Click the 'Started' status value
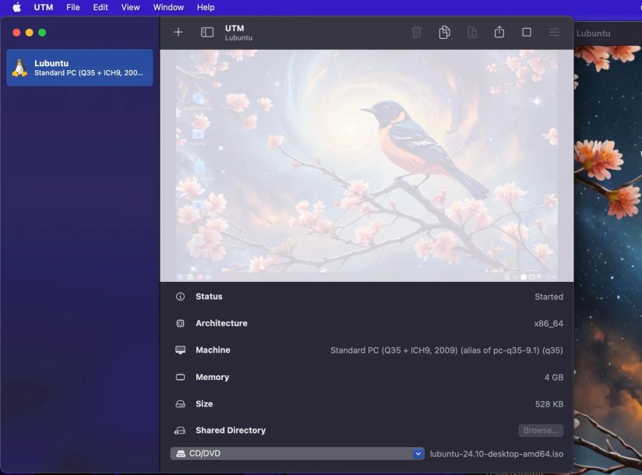The width and height of the screenshot is (642, 475). pos(549,297)
